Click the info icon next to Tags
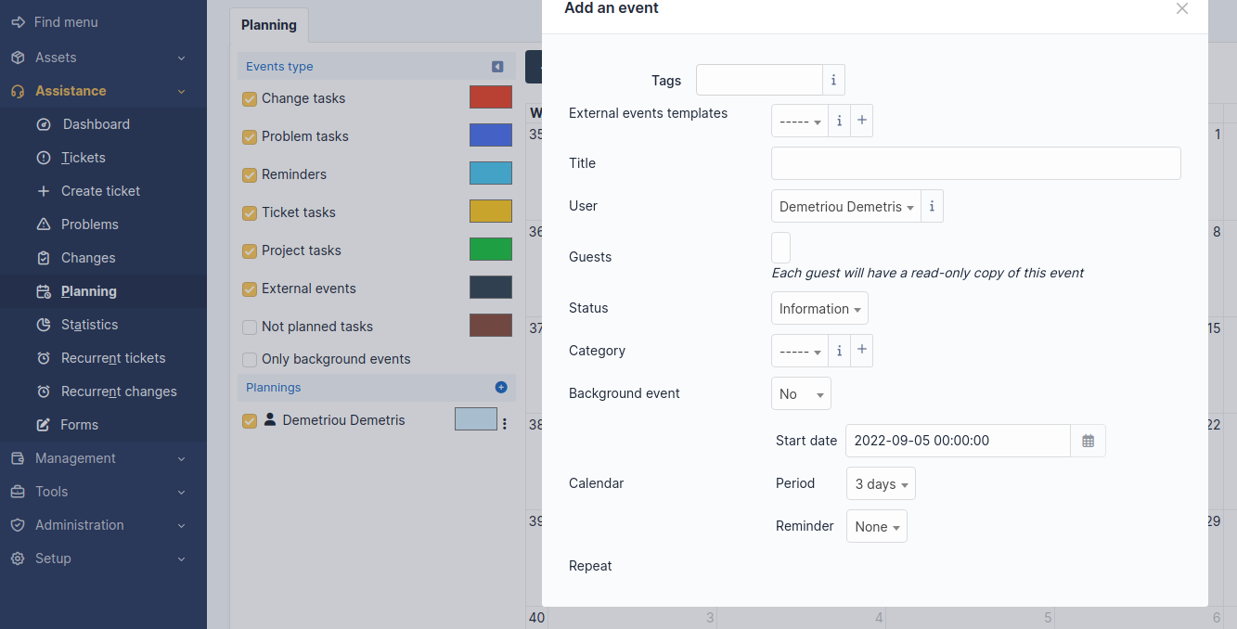This screenshot has height=629, width=1237. (832, 80)
